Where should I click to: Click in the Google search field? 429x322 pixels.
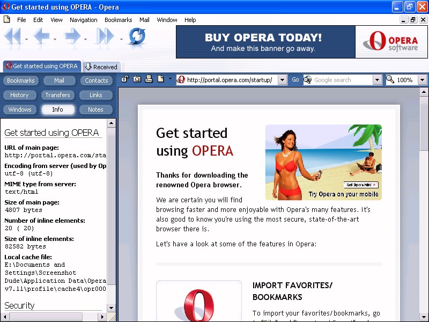pyautogui.click(x=342, y=80)
